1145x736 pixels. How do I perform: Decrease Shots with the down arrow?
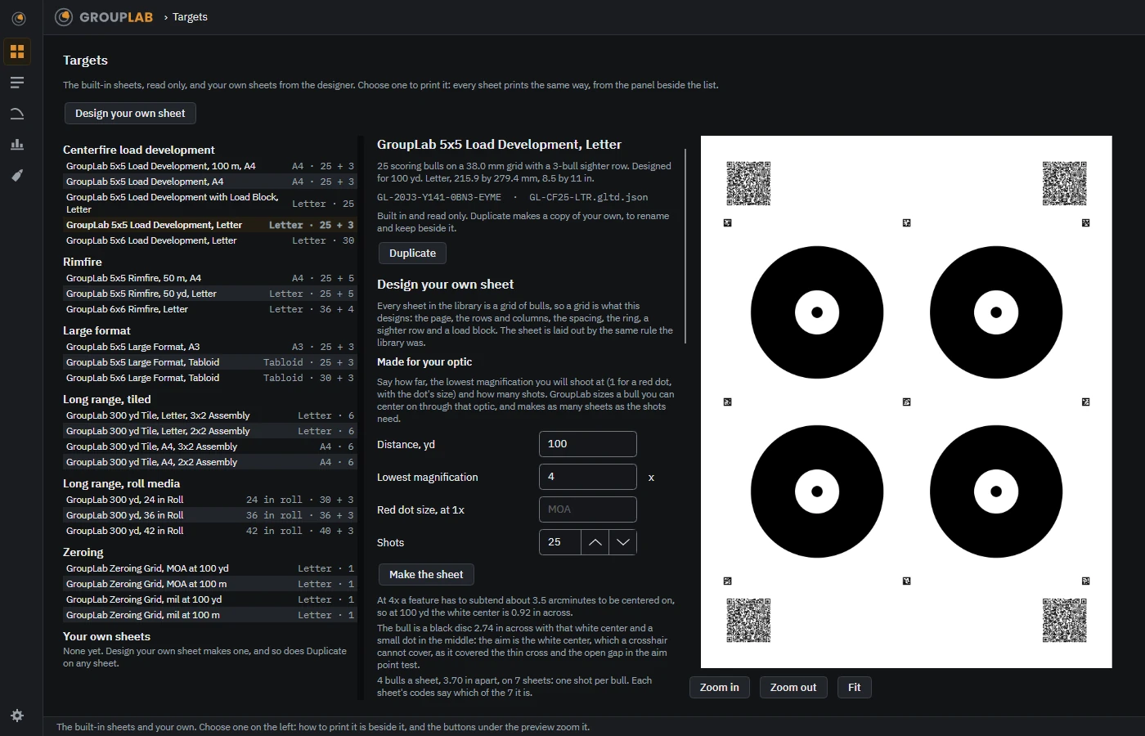pyautogui.click(x=622, y=542)
